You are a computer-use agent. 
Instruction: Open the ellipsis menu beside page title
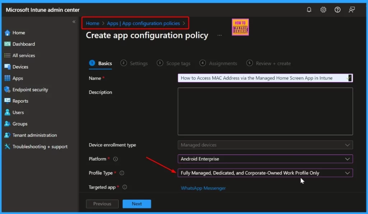(x=220, y=35)
